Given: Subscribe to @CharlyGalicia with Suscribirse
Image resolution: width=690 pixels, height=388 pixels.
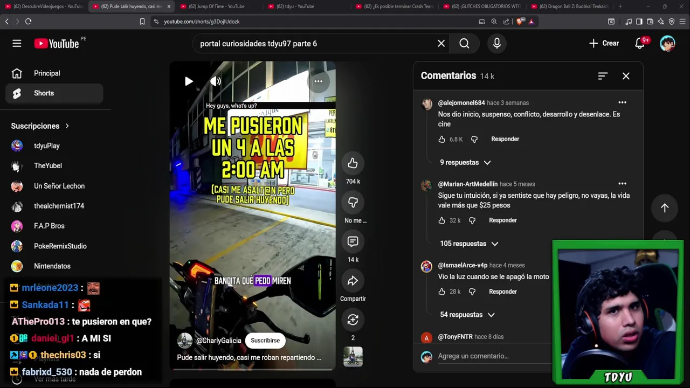Looking at the screenshot, I should pyautogui.click(x=265, y=341).
